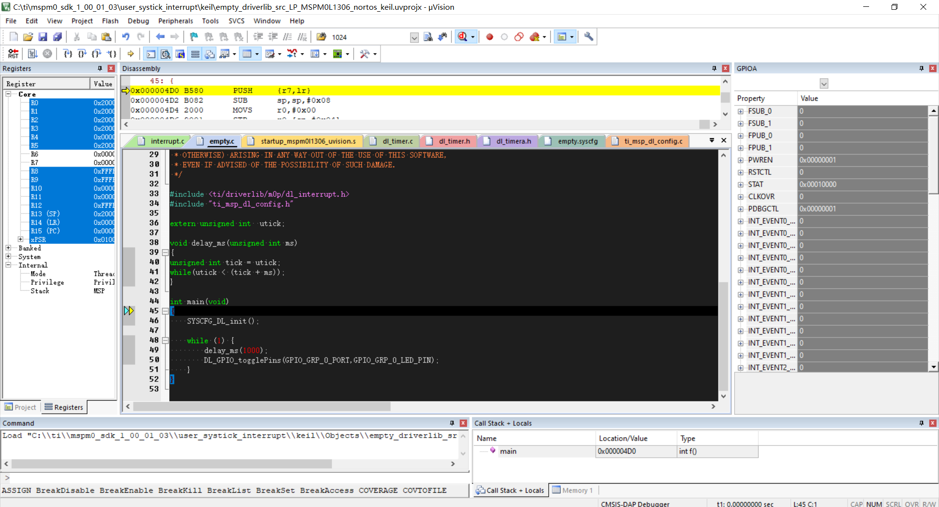The width and height of the screenshot is (939, 507).
Task: Open the GPIOA panel dropdown
Action: pos(824,84)
